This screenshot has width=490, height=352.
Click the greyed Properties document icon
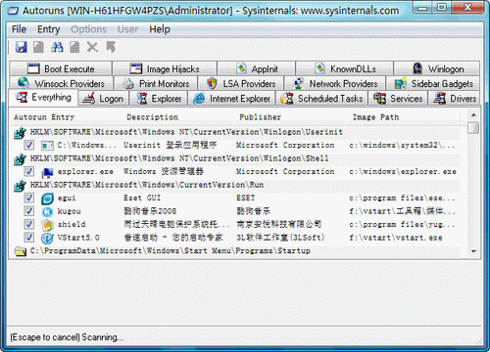pos(74,47)
